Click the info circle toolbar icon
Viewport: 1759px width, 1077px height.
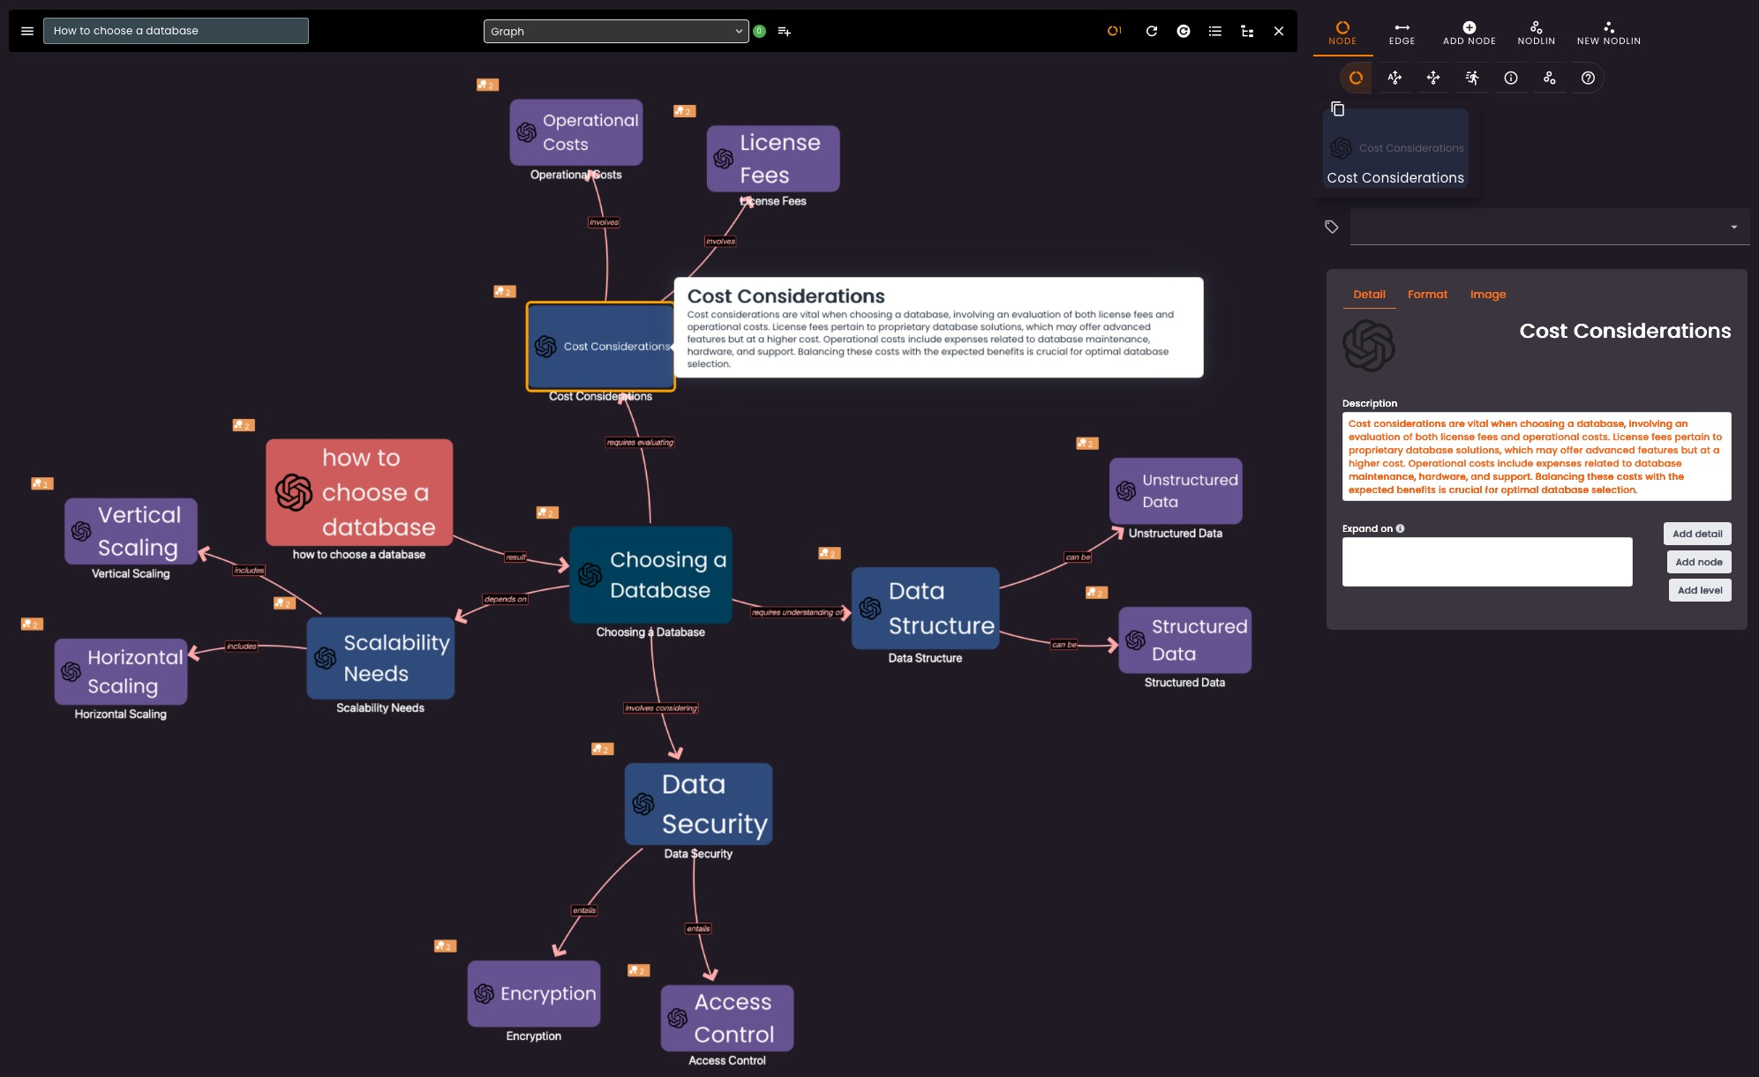pos(1511,78)
